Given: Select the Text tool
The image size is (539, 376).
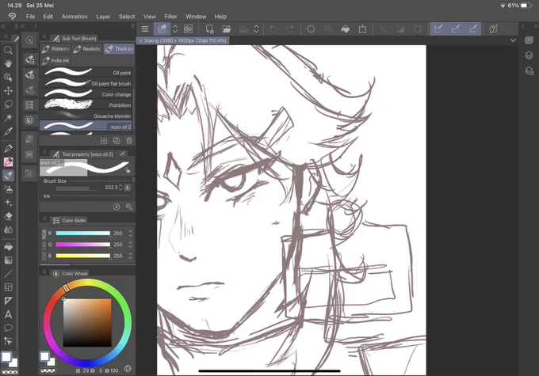Looking at the screenshot, I should click(x=8, y=314).
